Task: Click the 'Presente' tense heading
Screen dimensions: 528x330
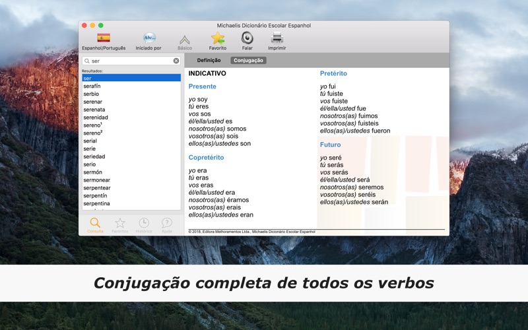Action: (202, 86)
